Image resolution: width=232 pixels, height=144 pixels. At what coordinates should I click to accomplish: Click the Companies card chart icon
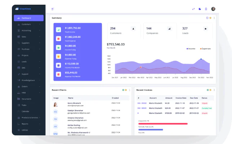point(169,29)
